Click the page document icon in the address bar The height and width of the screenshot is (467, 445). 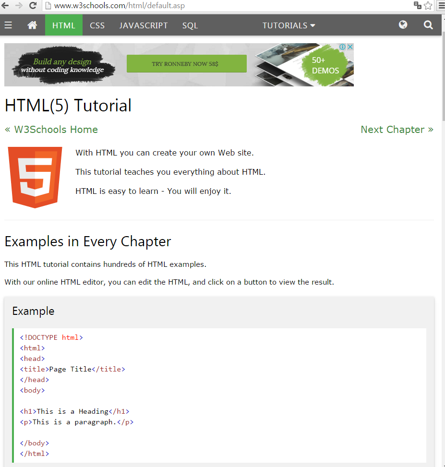[48, 6]
